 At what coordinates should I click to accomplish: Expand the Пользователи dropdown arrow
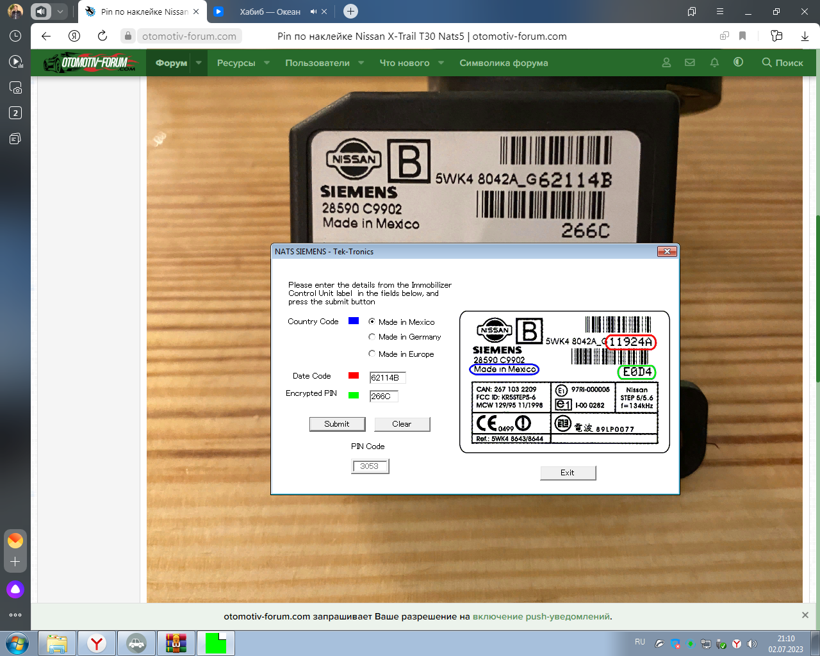[x=361, y=63]
